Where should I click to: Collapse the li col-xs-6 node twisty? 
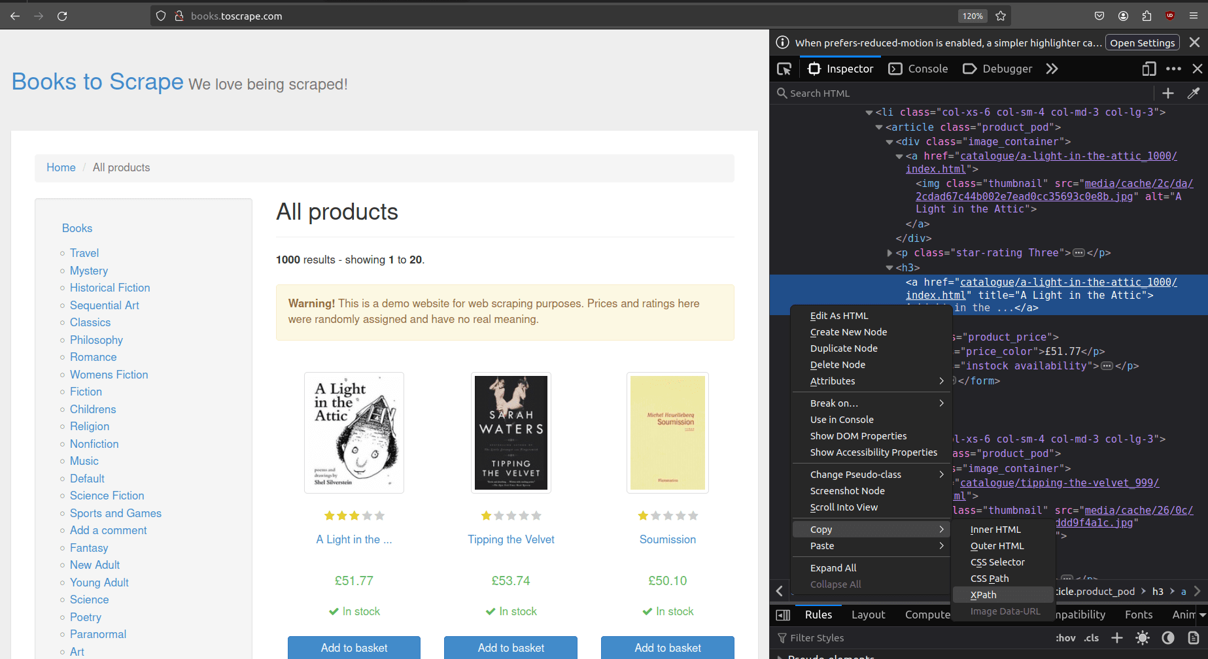click(x=869, y=112)
